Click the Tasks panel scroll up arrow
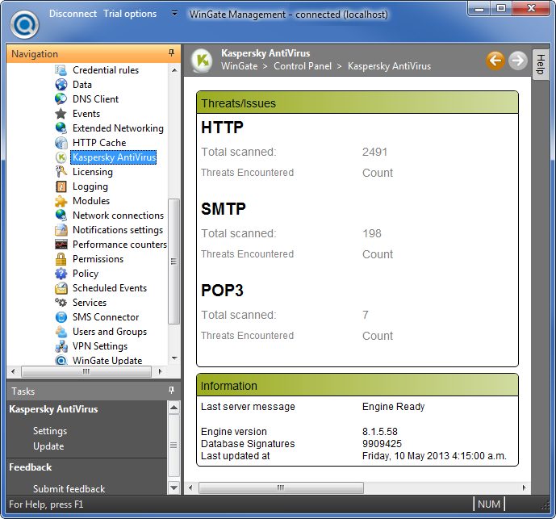556x519 pixels. point(173,408)
